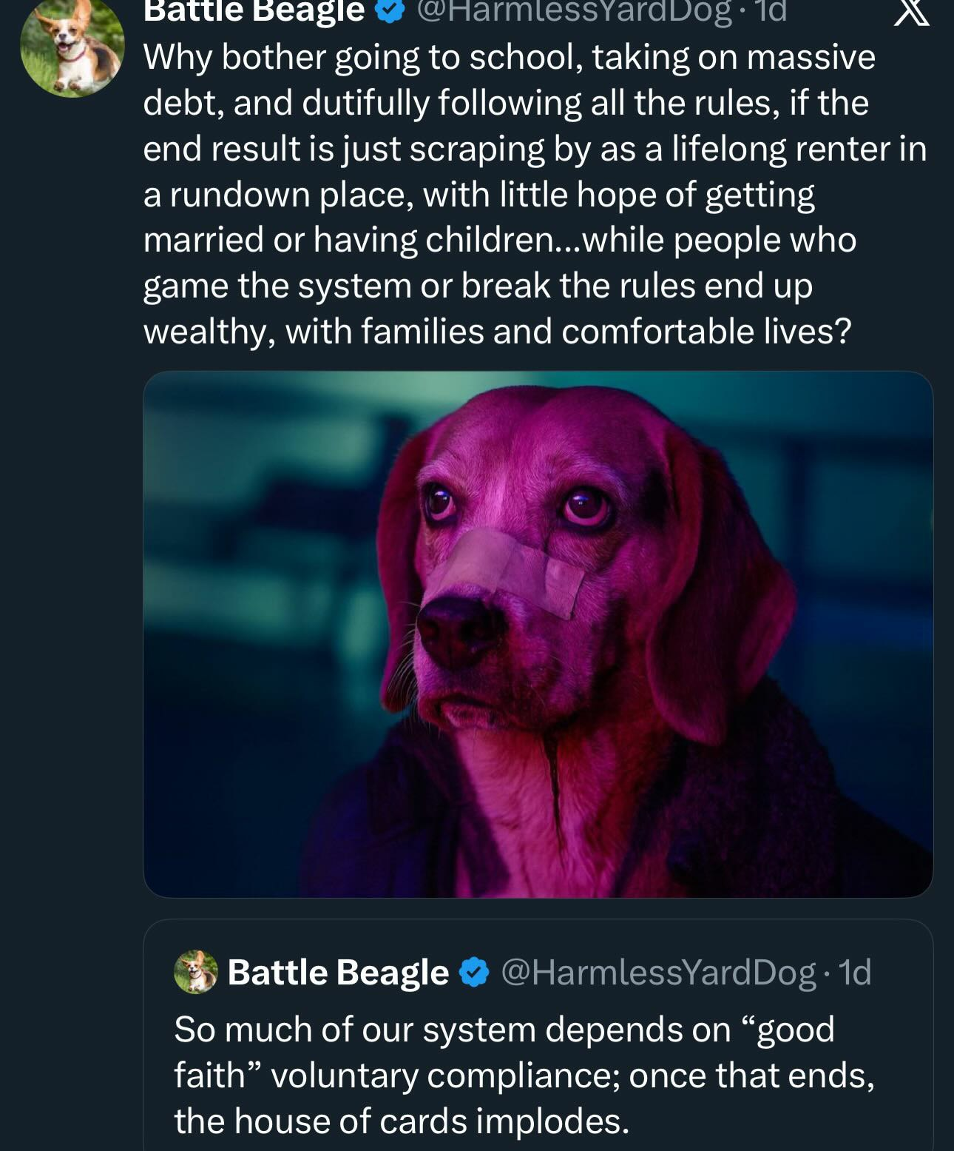Click the 1d timestamp in quoted post

855,973
